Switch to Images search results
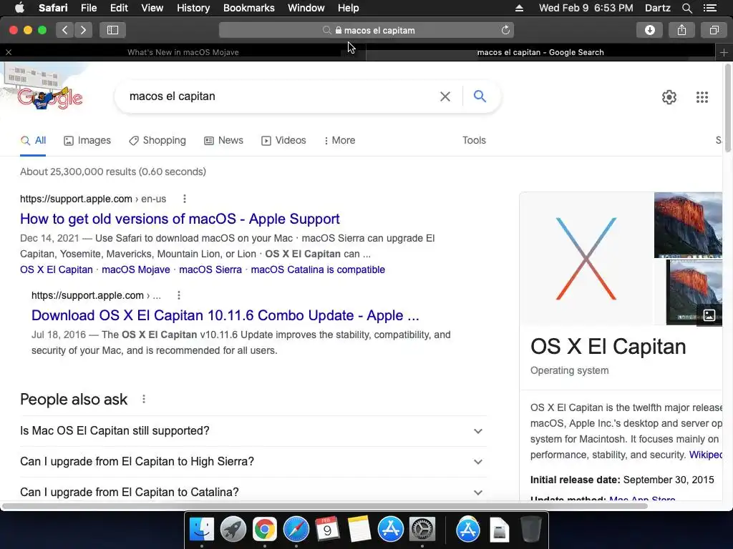 (x=87, y=141)
